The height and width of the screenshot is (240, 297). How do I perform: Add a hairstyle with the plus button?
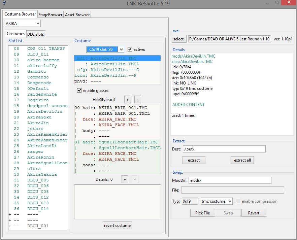click(x=128, y=100)
